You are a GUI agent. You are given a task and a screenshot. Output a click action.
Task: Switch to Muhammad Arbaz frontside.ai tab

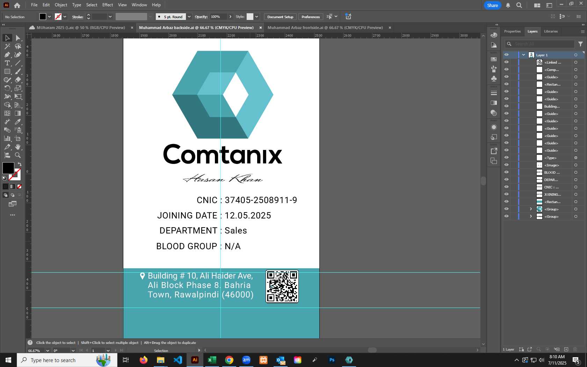(325, 28)
